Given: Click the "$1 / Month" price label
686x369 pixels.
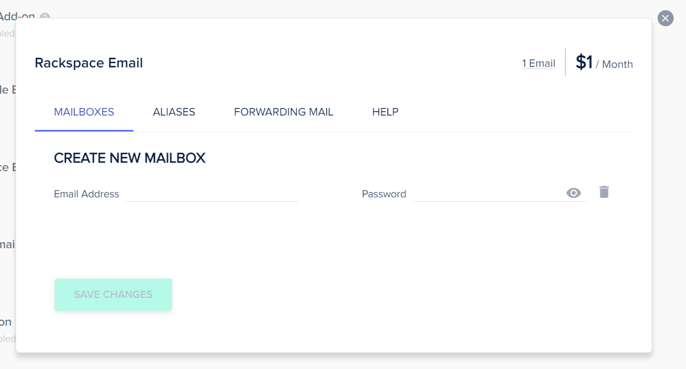Looking at the screenshot, I should tap(603, 63).
